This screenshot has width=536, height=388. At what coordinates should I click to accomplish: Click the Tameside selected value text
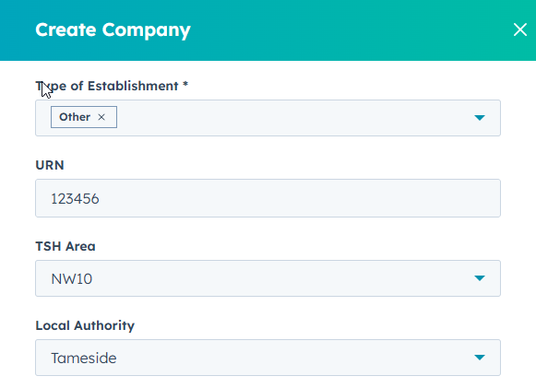84,358
